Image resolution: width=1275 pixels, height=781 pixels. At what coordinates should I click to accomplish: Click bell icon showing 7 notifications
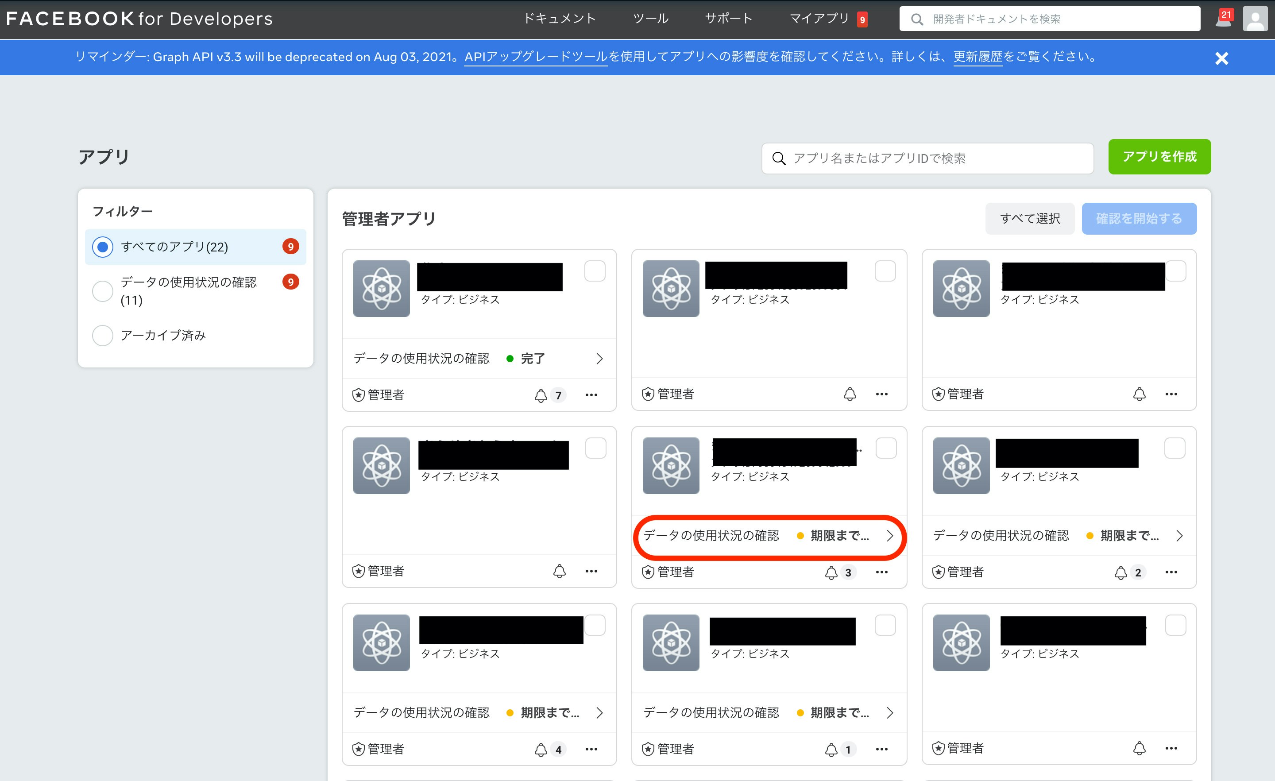pyautogui.click(x=541, y=396)
